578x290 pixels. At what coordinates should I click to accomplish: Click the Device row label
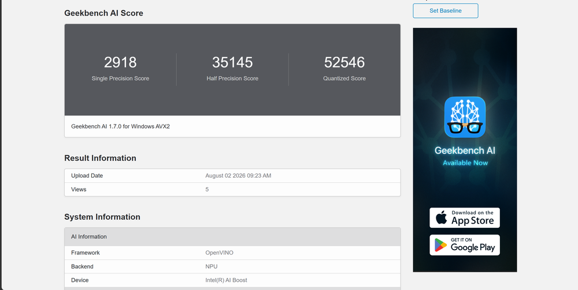[80, 280]
